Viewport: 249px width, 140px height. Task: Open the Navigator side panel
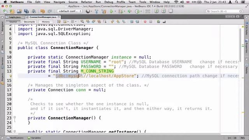pyautogui.click(x=2, y=28)
